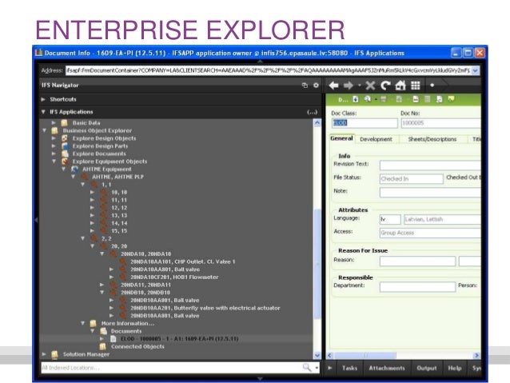Select the 15, 15 tree node

[119, 231]
